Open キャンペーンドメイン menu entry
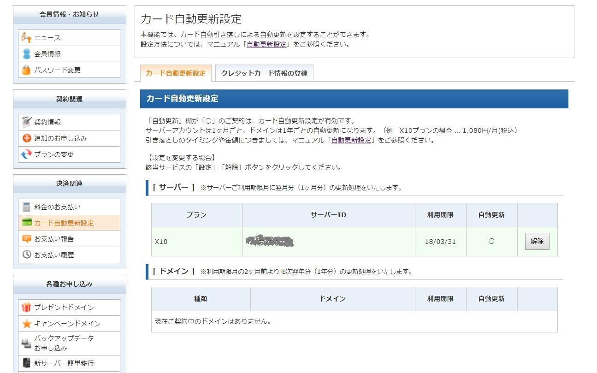 click(x=69, y=324)
